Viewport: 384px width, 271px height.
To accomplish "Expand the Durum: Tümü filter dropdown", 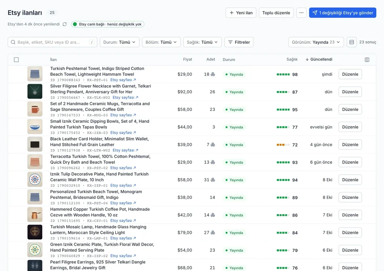I will click(119, 42).
